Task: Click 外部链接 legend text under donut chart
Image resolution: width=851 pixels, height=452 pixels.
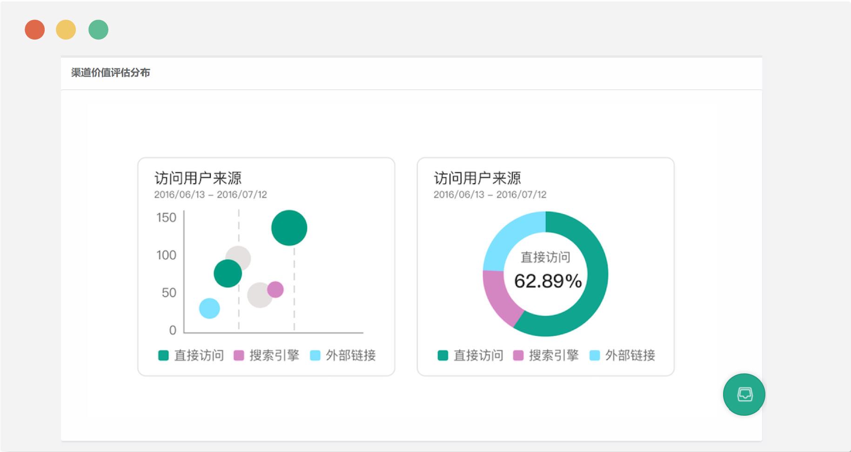Action: pos(630,356)
